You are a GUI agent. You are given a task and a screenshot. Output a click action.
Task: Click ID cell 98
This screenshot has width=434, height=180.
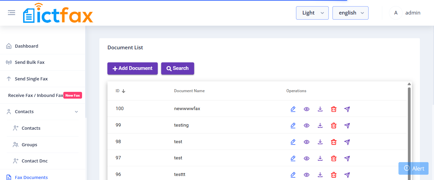coord(118,142)
